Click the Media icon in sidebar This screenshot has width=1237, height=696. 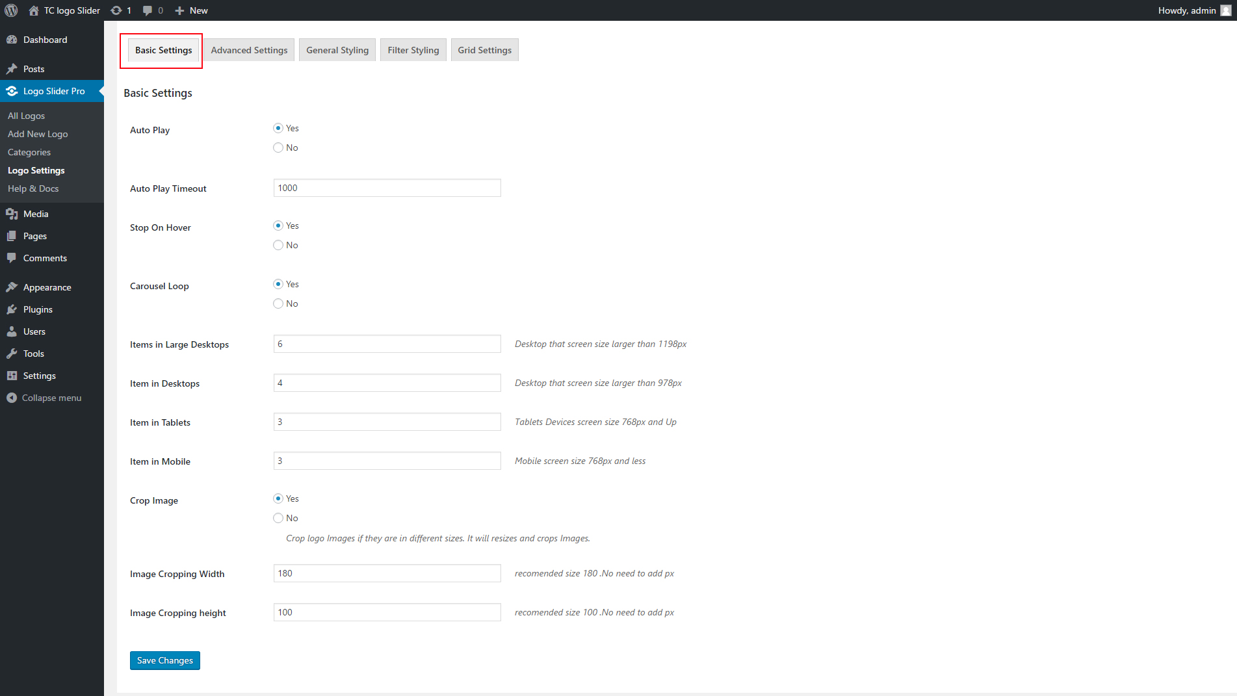pos(12,214)
